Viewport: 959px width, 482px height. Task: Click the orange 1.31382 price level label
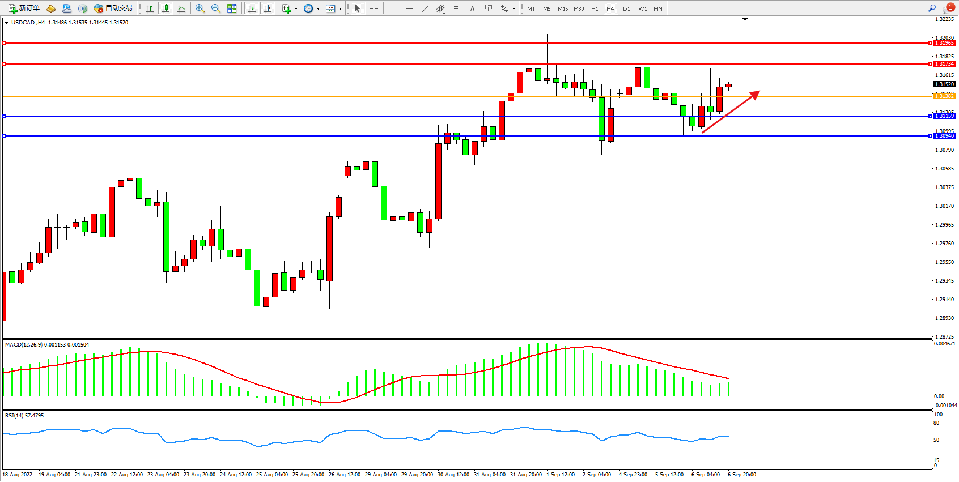(x=944, y=96)
